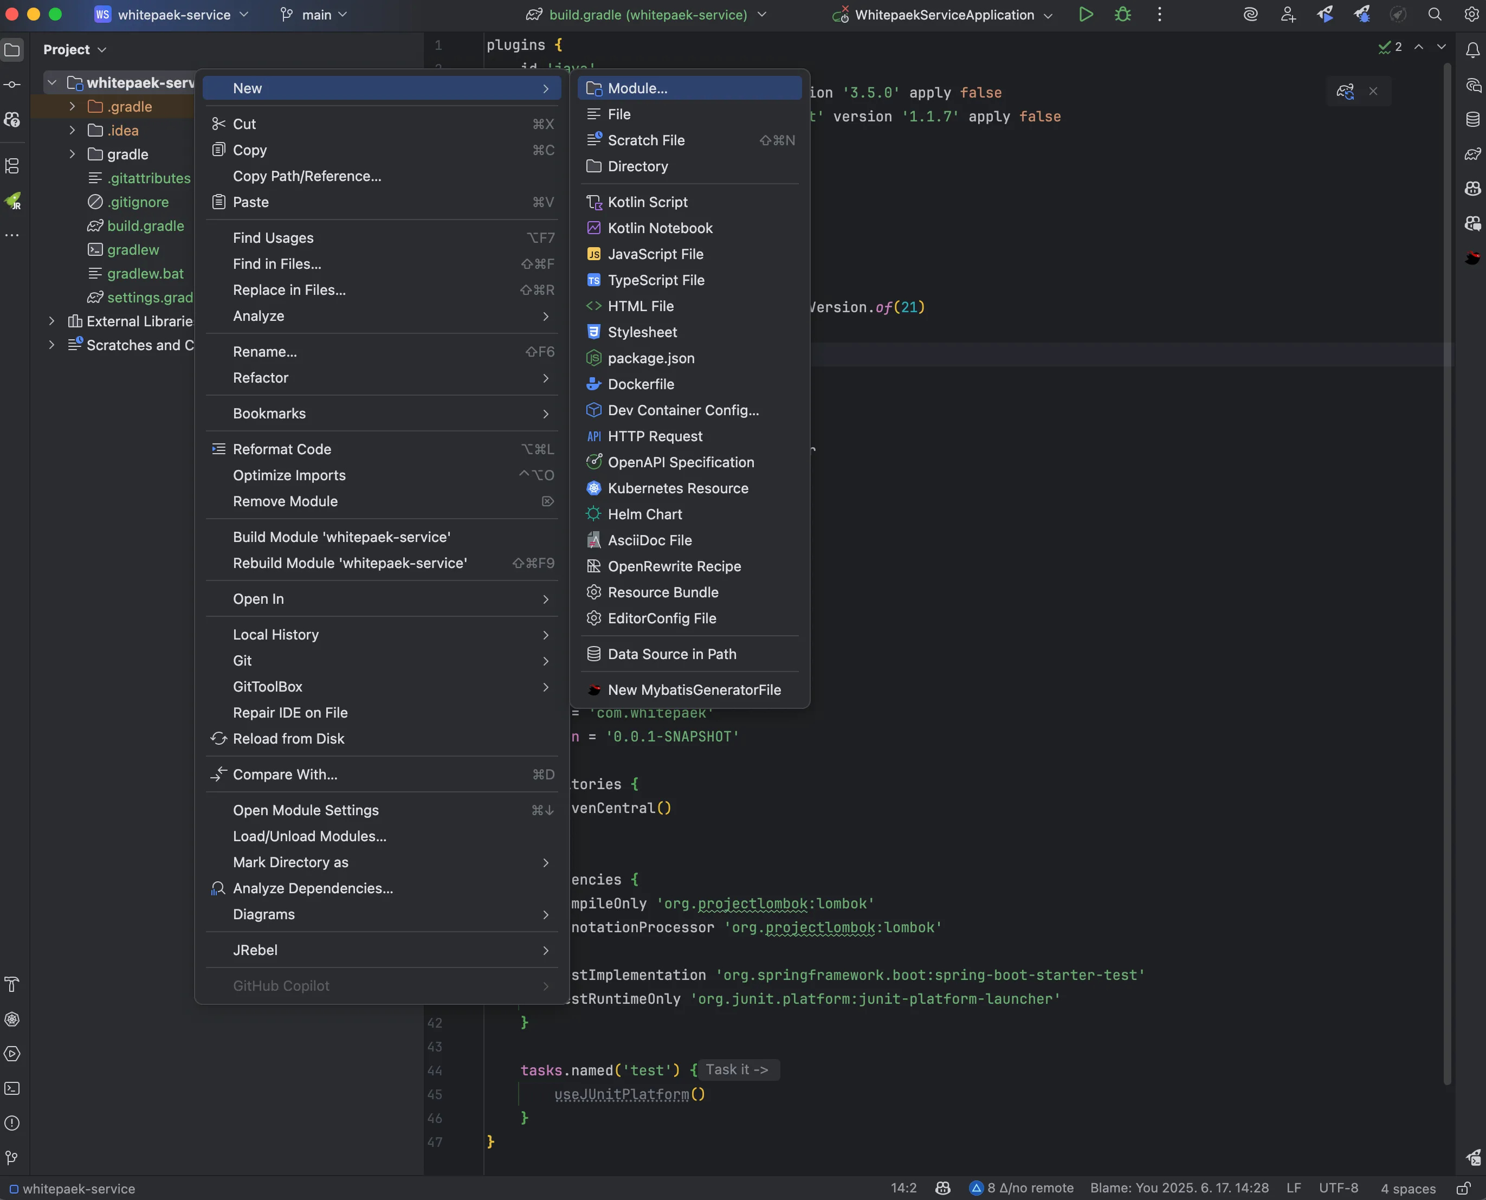Click the GitHub Copilot status bar icon

(x=943, y=1188)
